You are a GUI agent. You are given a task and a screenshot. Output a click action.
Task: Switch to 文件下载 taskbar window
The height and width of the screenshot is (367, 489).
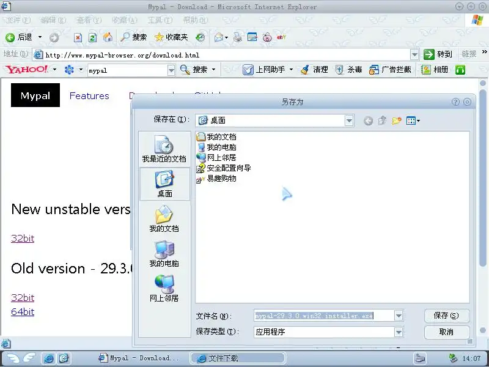coord(238,358)
